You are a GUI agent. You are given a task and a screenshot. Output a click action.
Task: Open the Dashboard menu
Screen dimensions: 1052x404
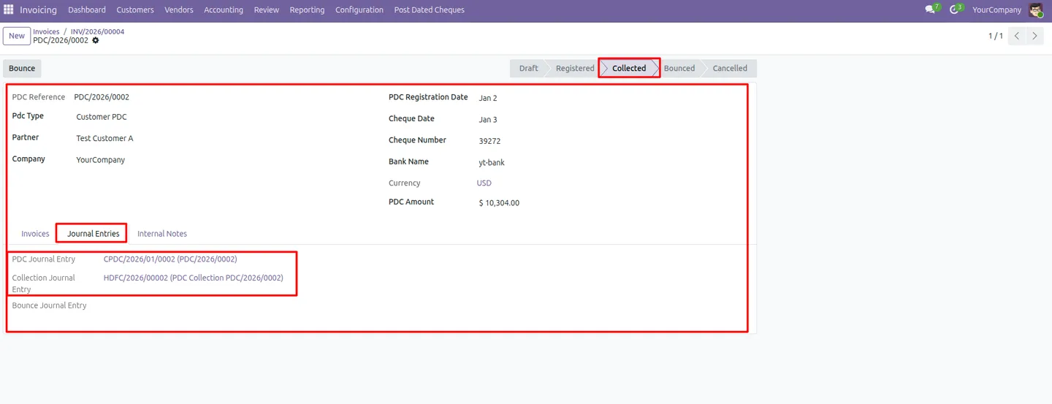point(87,9)
